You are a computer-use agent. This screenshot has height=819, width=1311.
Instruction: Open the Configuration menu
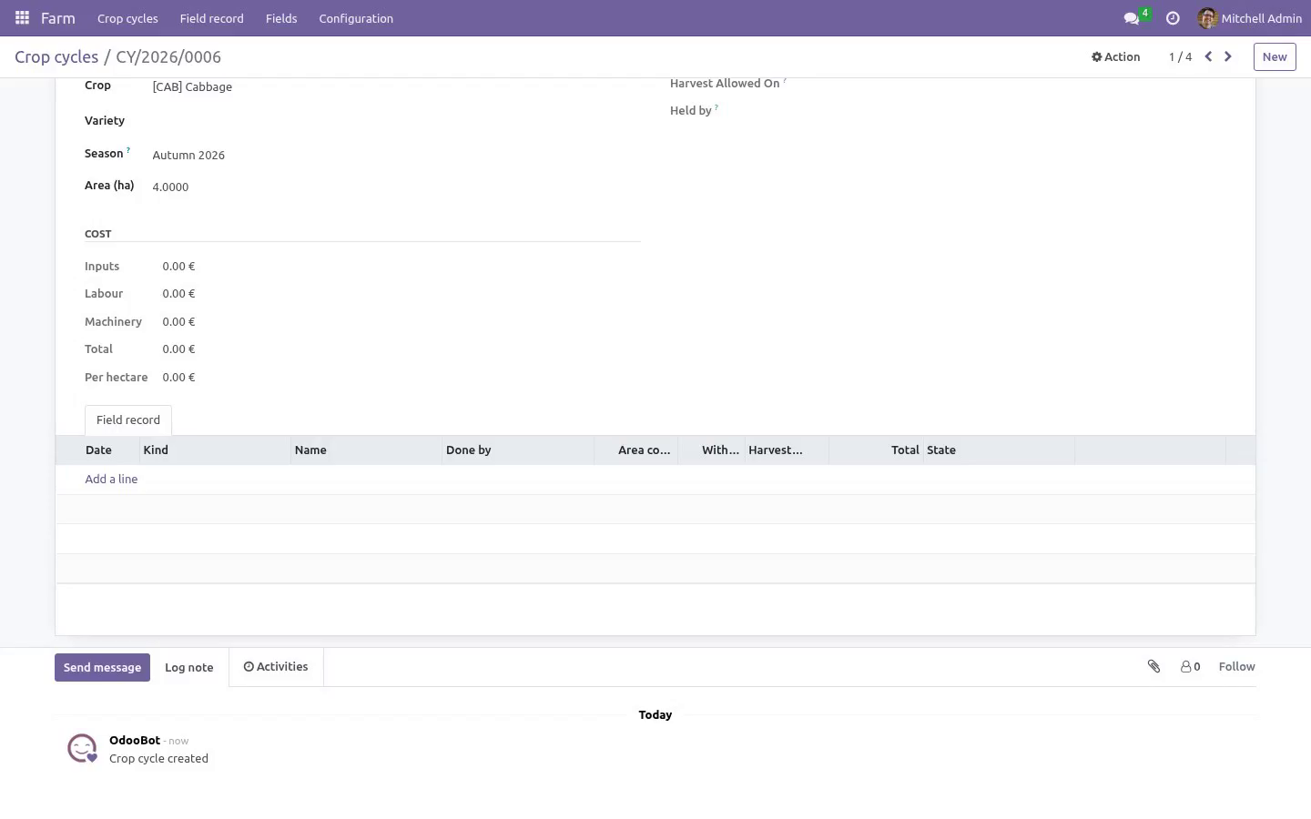(356, 18)
